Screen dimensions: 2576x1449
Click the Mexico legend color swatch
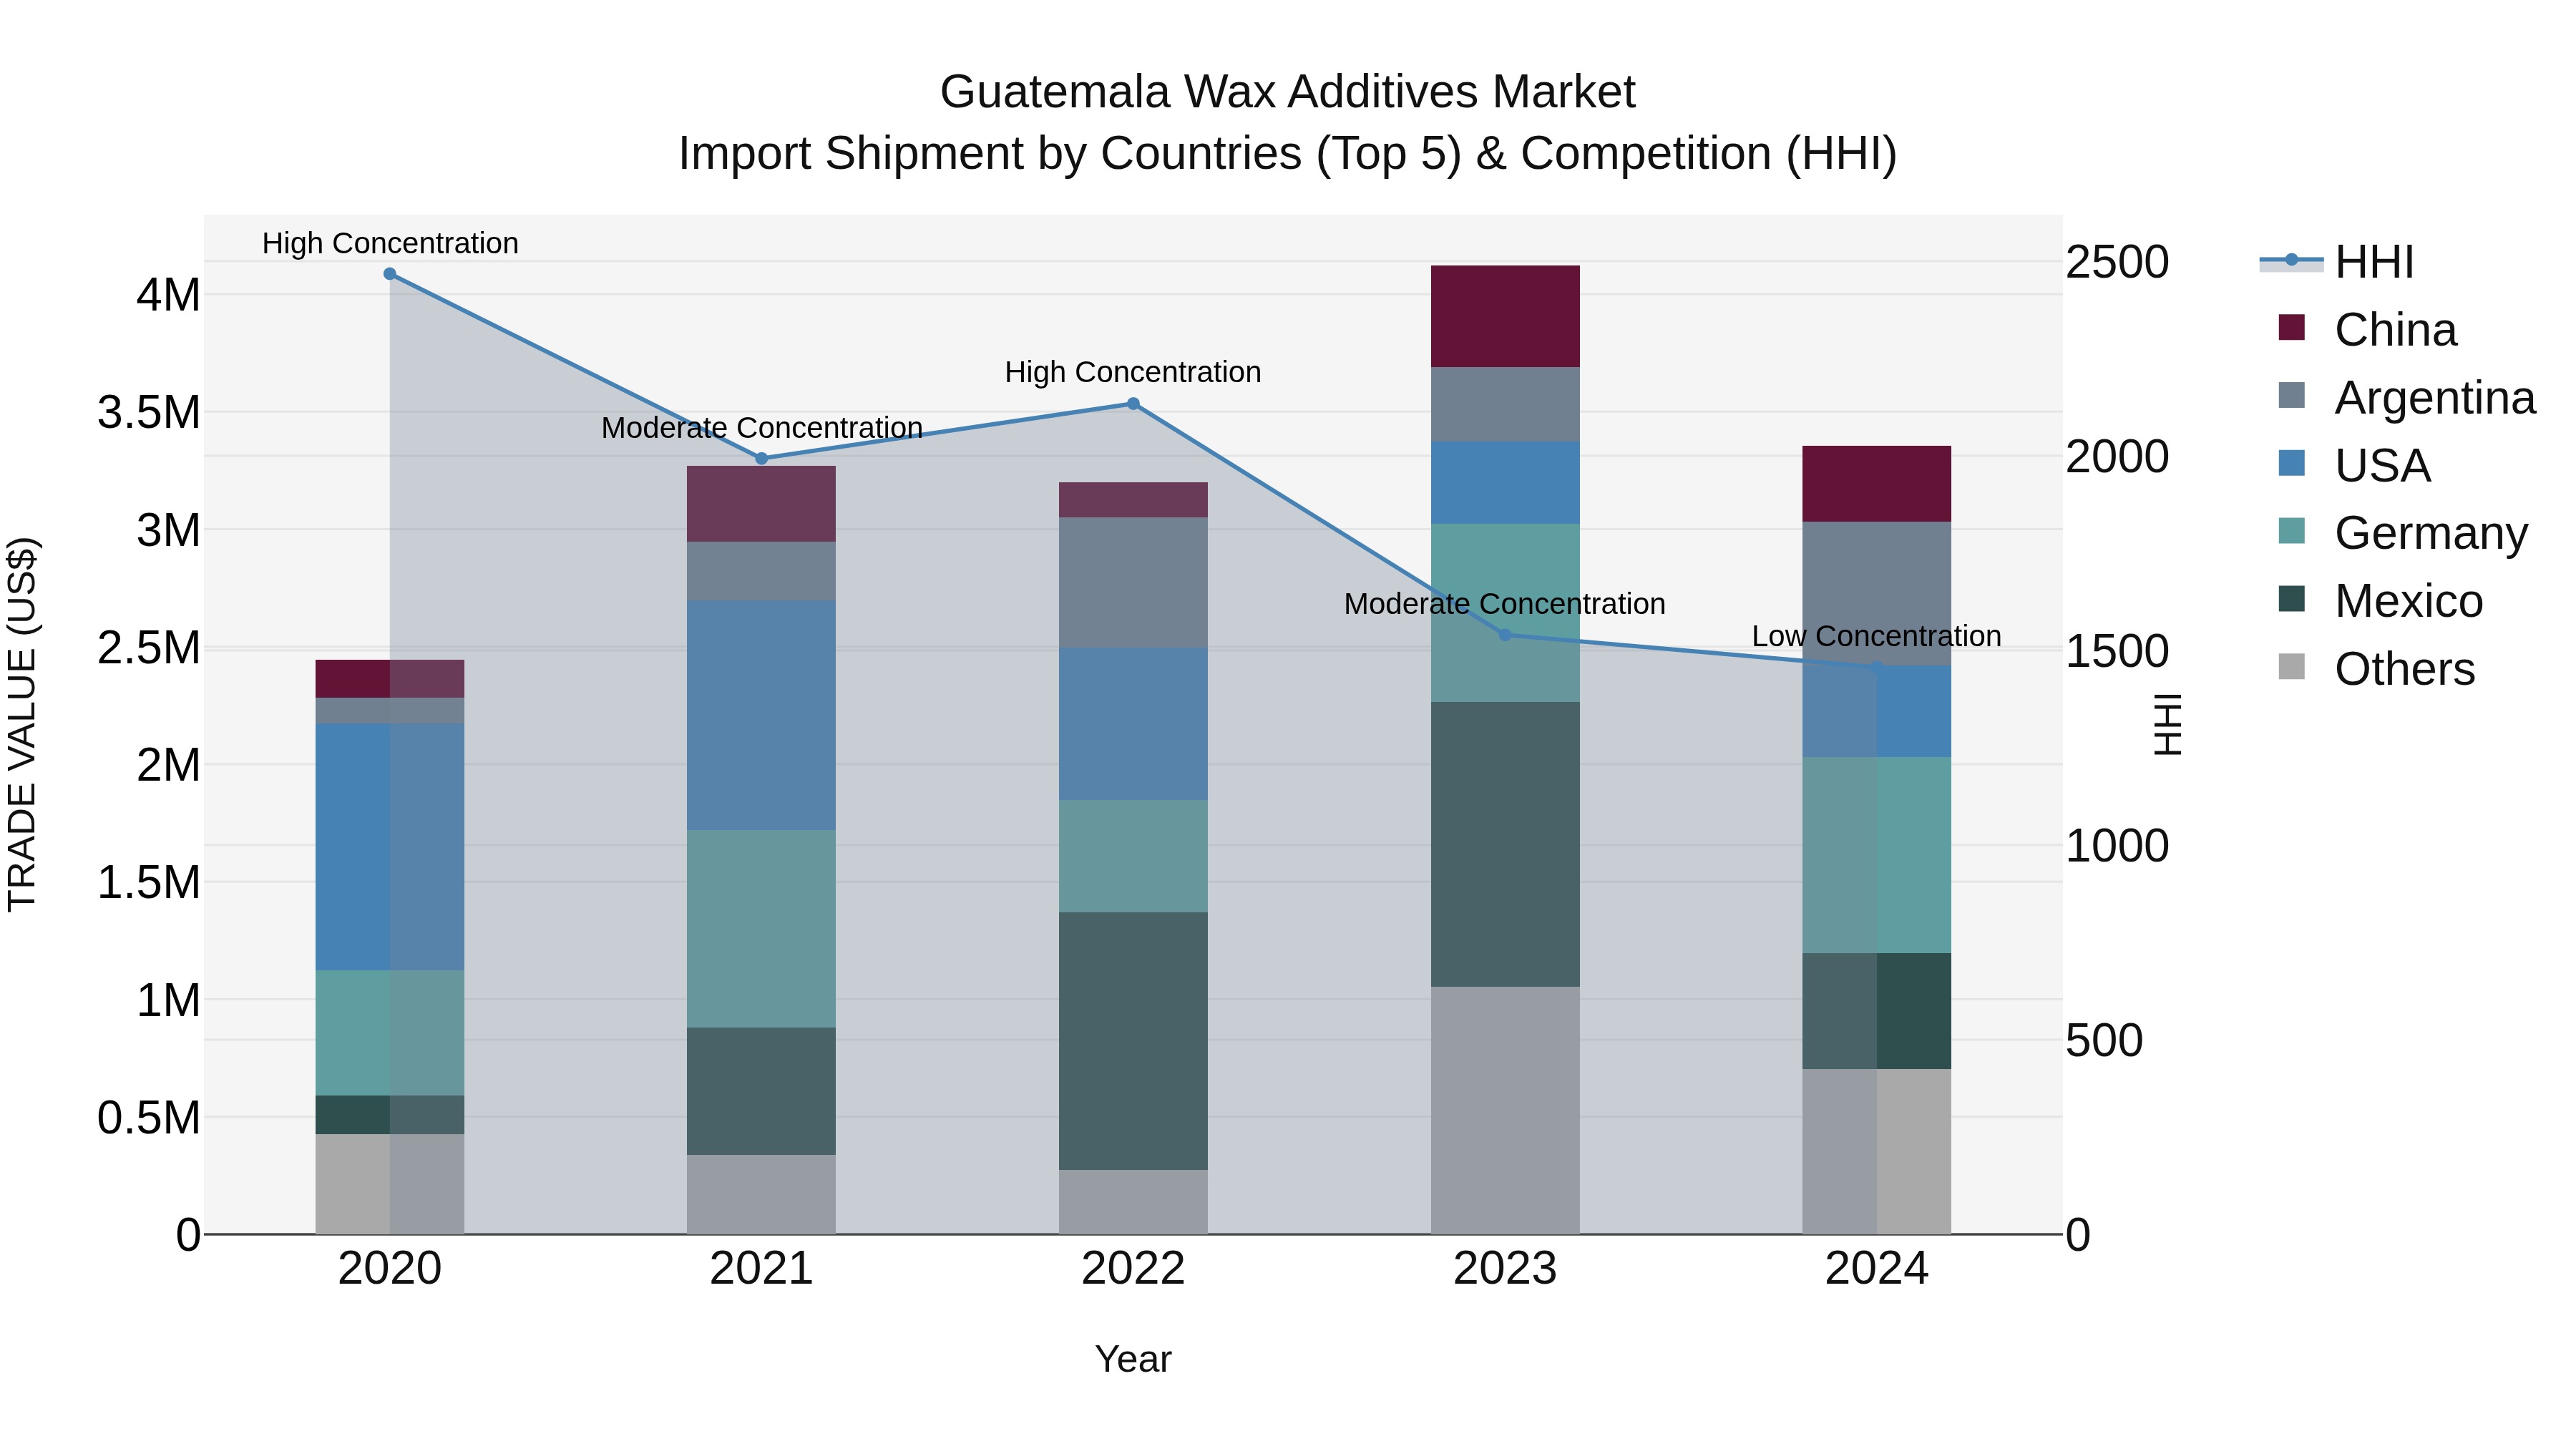point(2291,599)
